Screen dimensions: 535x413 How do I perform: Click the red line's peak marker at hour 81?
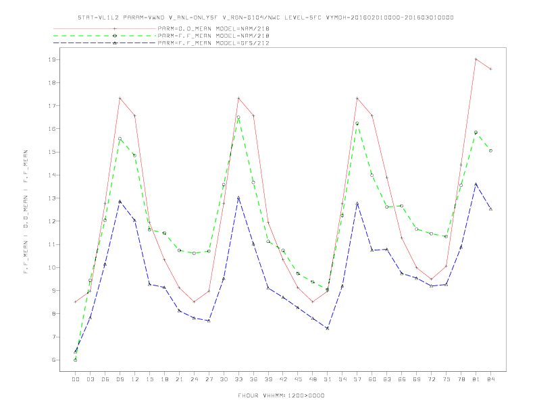476,59
